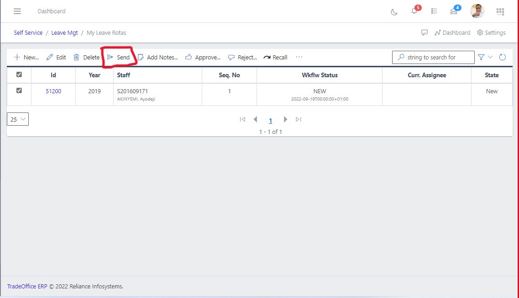Open the notifications bell icon
Screen dimensions: 519x298
414,11
